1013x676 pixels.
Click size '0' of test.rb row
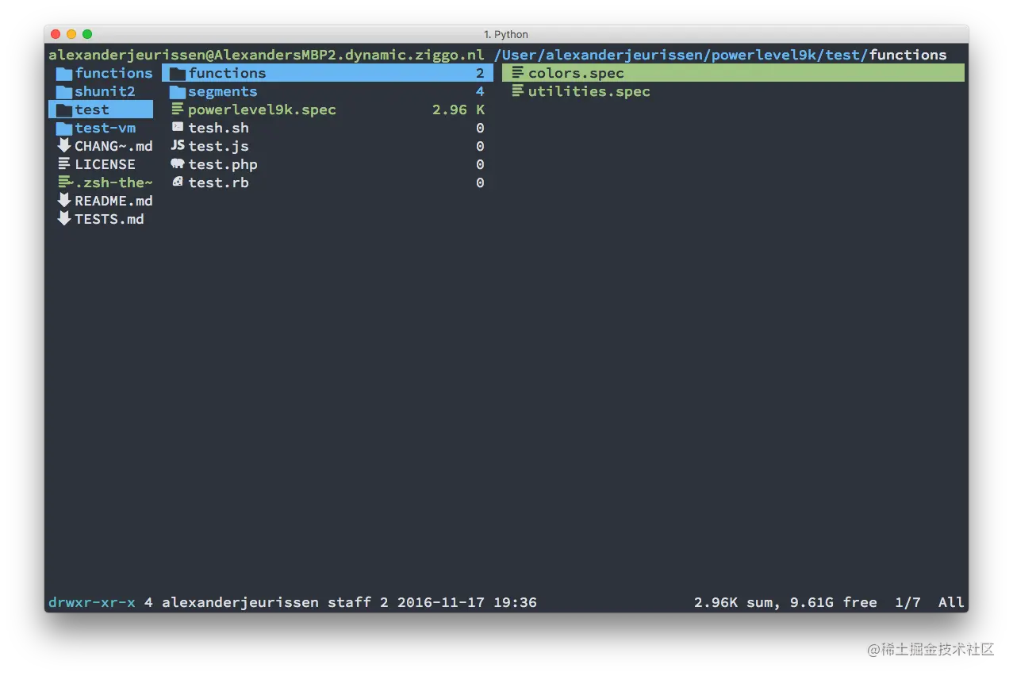(480, 182)
